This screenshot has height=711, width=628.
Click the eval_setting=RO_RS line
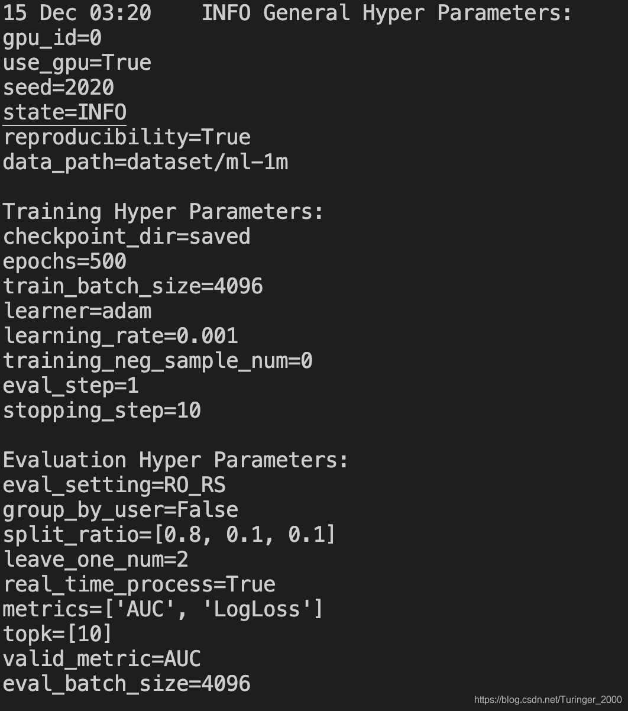(x=114, y=486)
